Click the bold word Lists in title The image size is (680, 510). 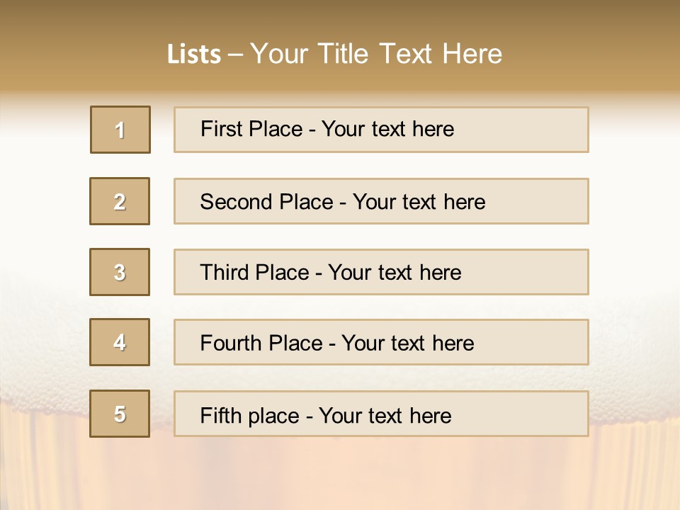[x=194, y=54]
